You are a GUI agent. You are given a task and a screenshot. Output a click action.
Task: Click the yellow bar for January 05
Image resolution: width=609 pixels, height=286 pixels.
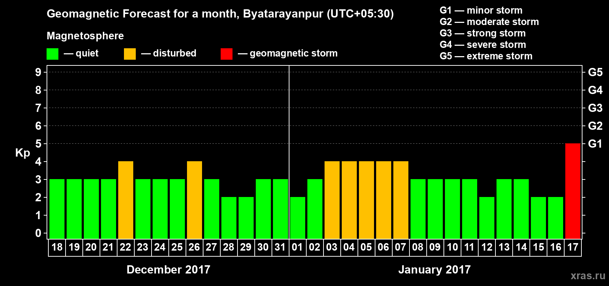[x=366, y=200]
